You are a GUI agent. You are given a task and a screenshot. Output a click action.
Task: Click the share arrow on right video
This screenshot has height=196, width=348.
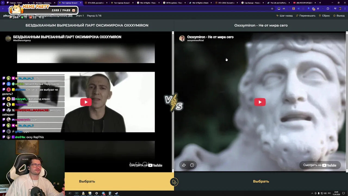(x=184, y=165)
